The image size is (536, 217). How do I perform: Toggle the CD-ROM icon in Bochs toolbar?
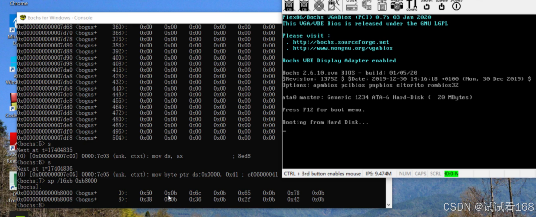point(319,5)
